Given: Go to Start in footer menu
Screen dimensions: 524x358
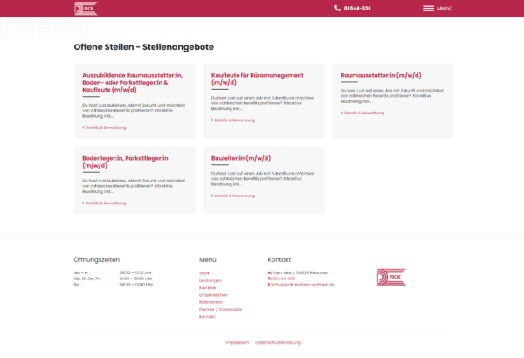Looking at the screenshot, I should 203,273.
